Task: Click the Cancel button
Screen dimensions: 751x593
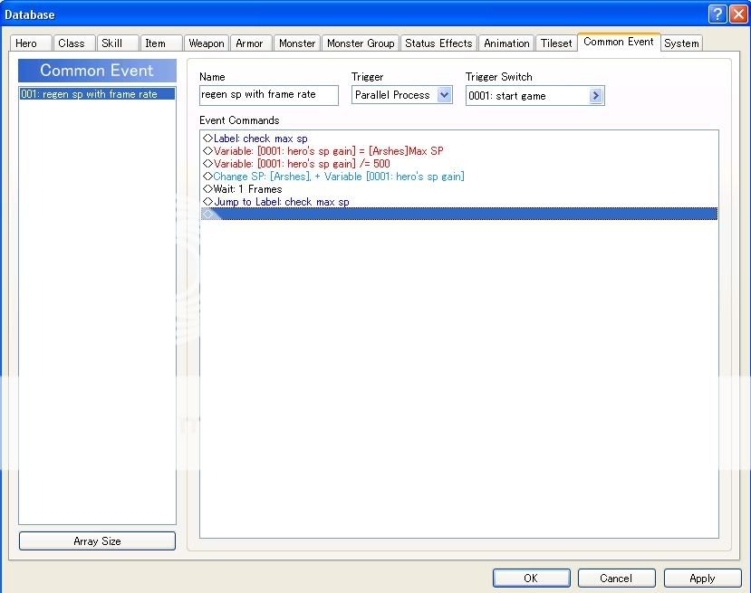Action: (x=616, y=578)
